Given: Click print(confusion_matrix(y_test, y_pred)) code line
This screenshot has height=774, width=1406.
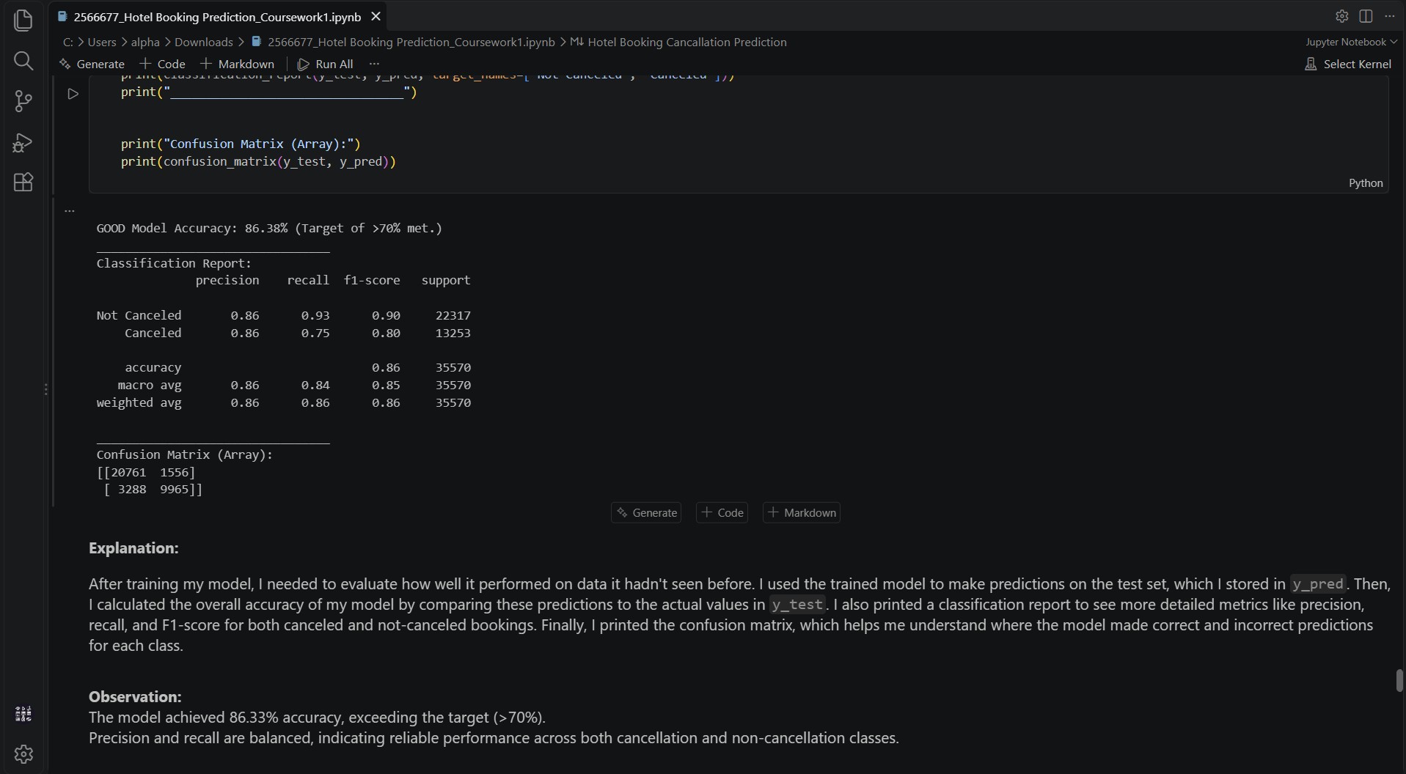Looking at the screenshot, I should pyautogui.click(x=258, y=161).
